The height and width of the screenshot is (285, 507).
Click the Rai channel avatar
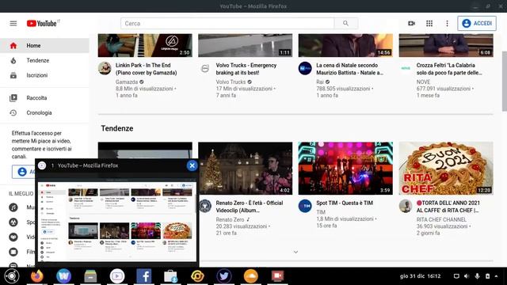point(305,68)
